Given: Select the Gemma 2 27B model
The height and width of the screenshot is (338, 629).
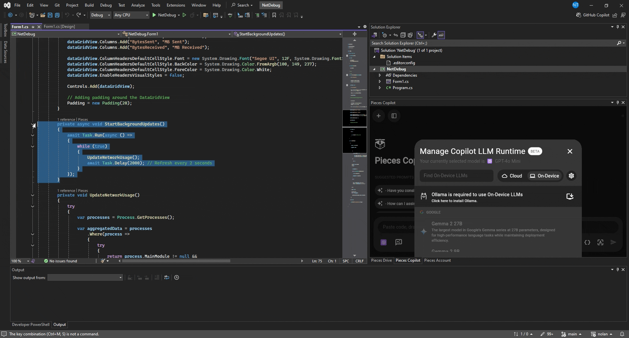Looking at the screenshot, I should tap(498, 232).
